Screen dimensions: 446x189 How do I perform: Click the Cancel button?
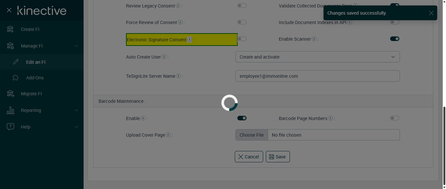coord(249,157)
